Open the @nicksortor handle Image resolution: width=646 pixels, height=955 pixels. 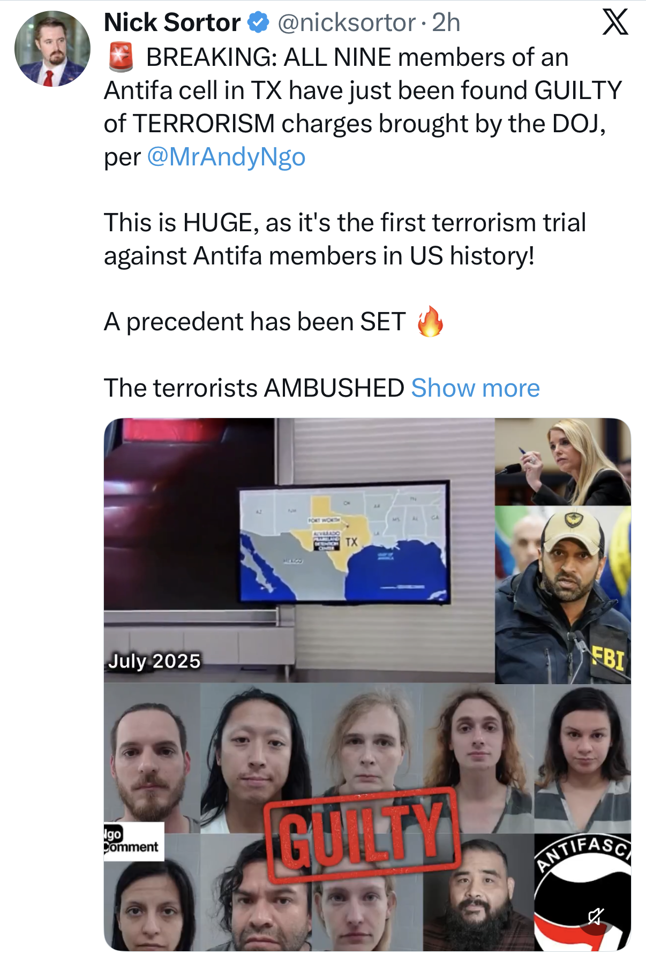click(x=347, y=23)
